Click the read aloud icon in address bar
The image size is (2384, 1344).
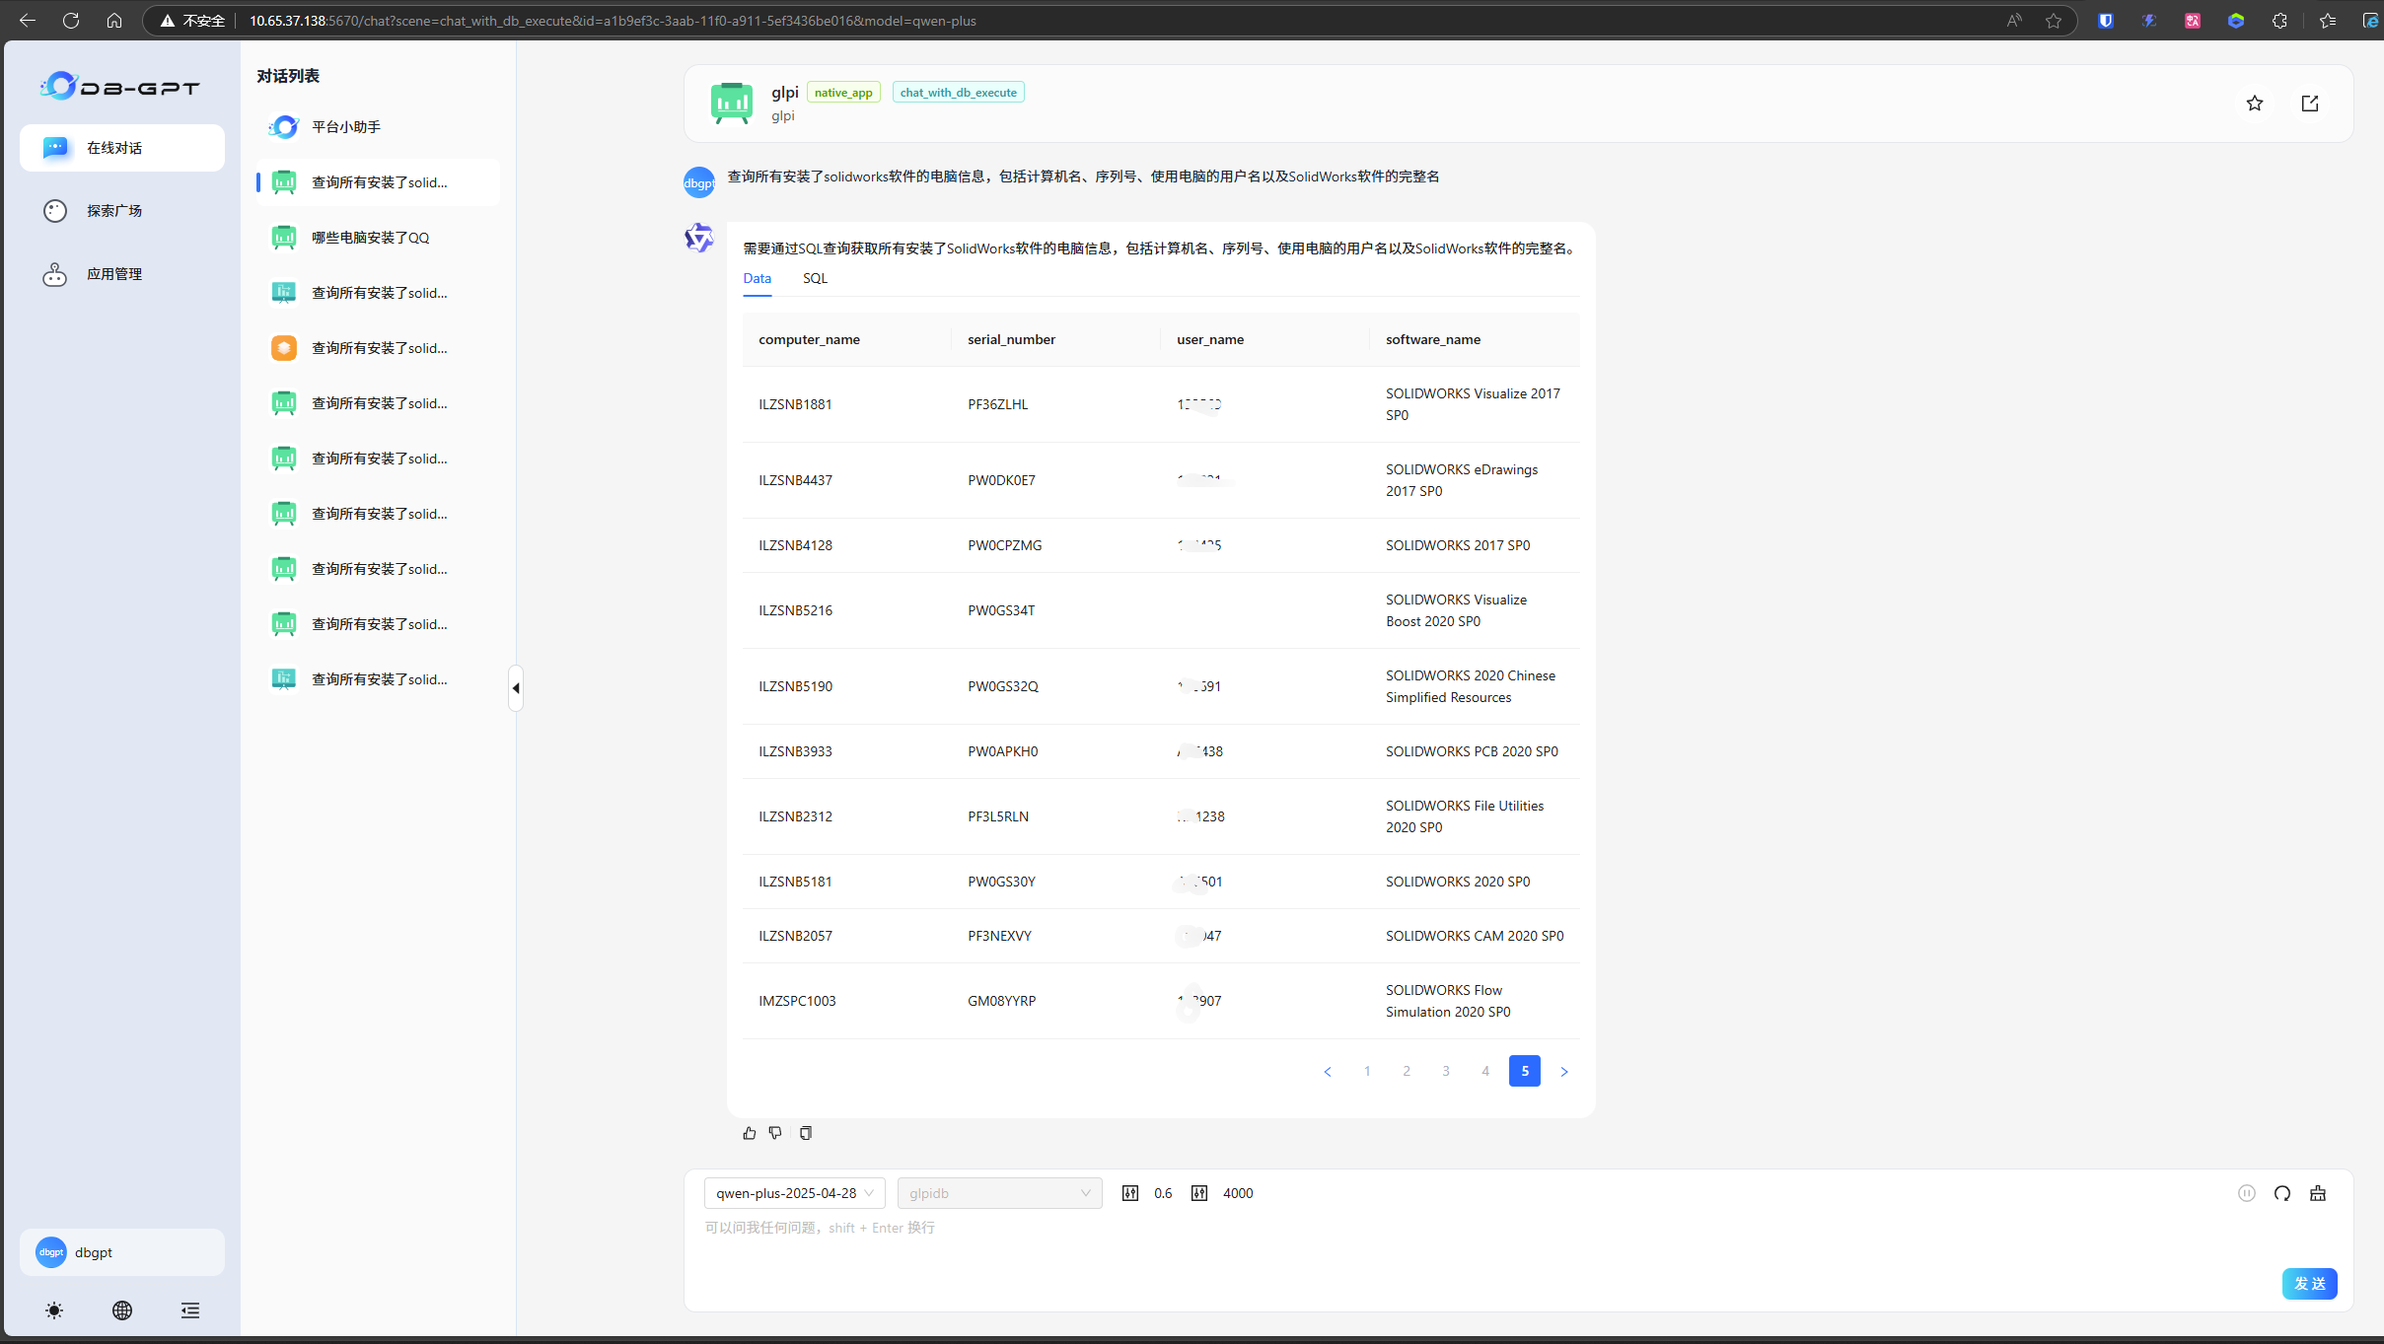point(2014,20)
